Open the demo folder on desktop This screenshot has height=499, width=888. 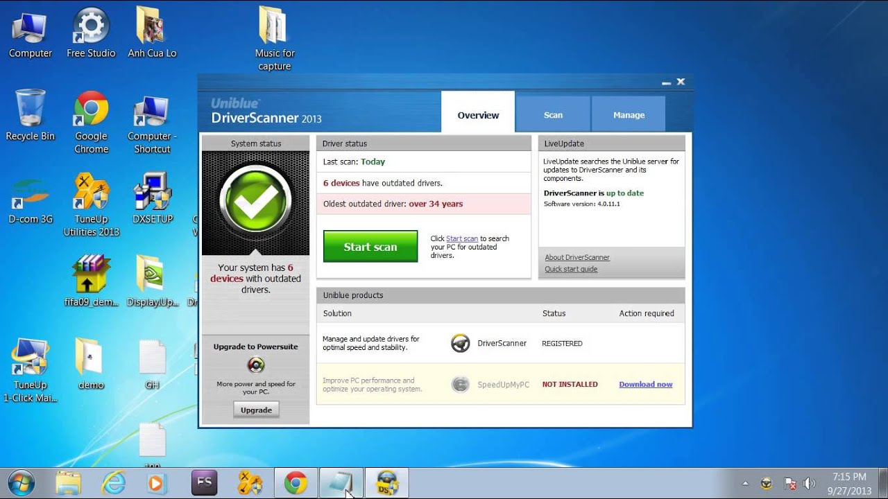pos(91,365)
